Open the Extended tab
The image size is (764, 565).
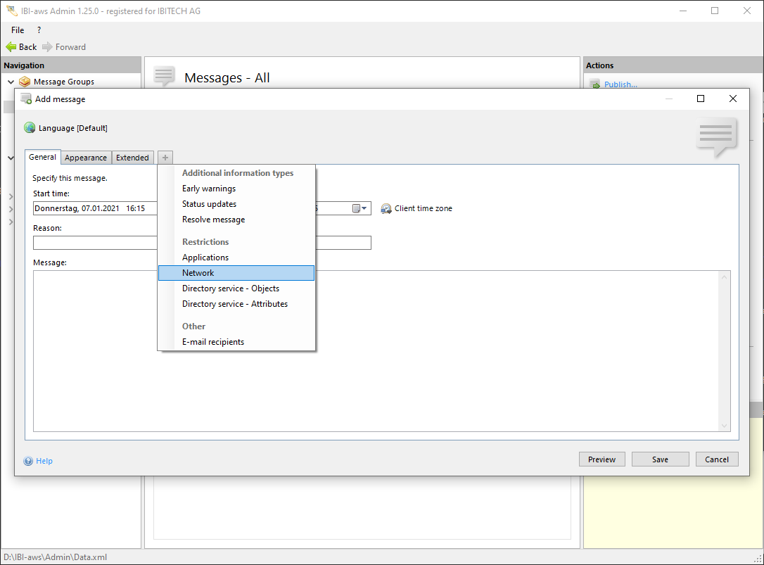(x=132, y=158)
